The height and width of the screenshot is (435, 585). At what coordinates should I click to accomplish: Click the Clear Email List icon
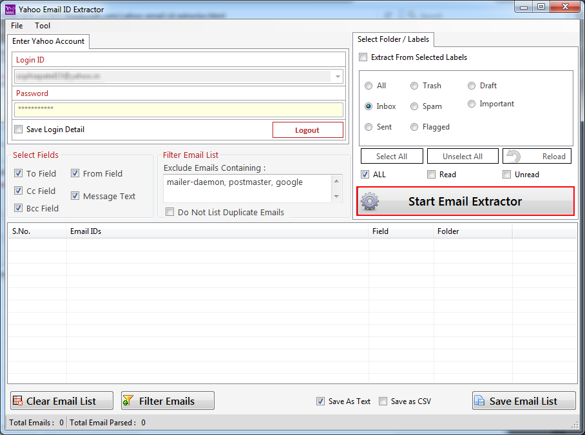17,401
